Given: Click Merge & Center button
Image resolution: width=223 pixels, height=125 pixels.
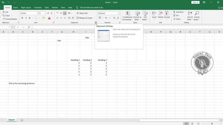Looking at the screenshot, I should click(84, 18).
